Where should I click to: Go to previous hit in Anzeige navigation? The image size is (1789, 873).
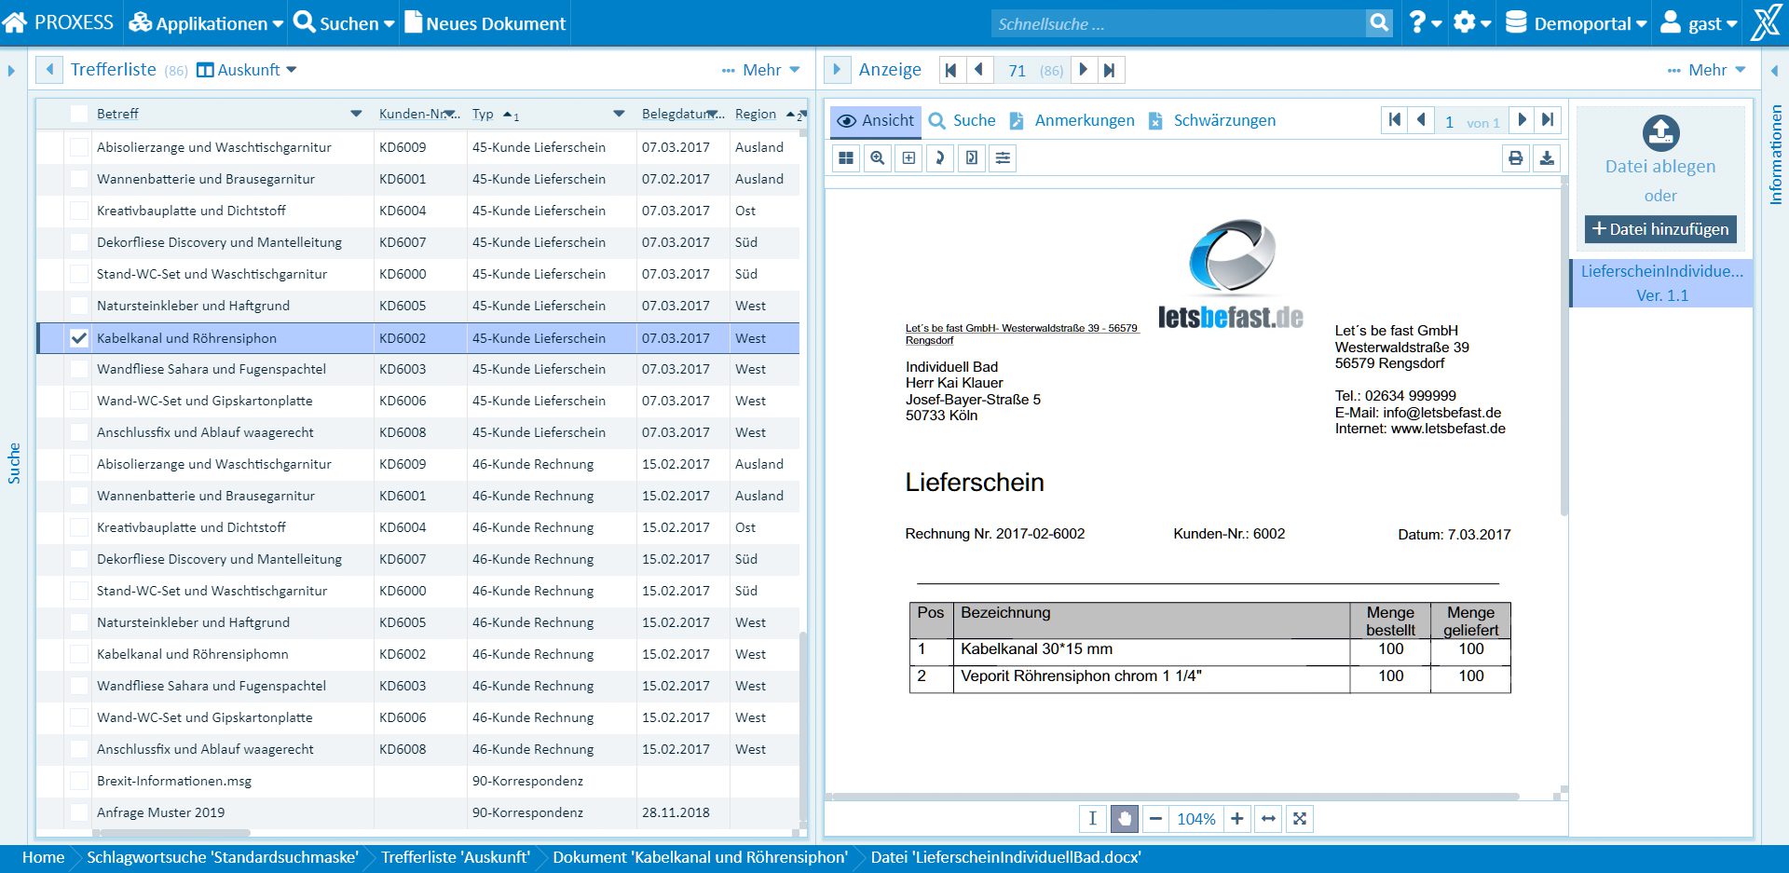point(978,70)
